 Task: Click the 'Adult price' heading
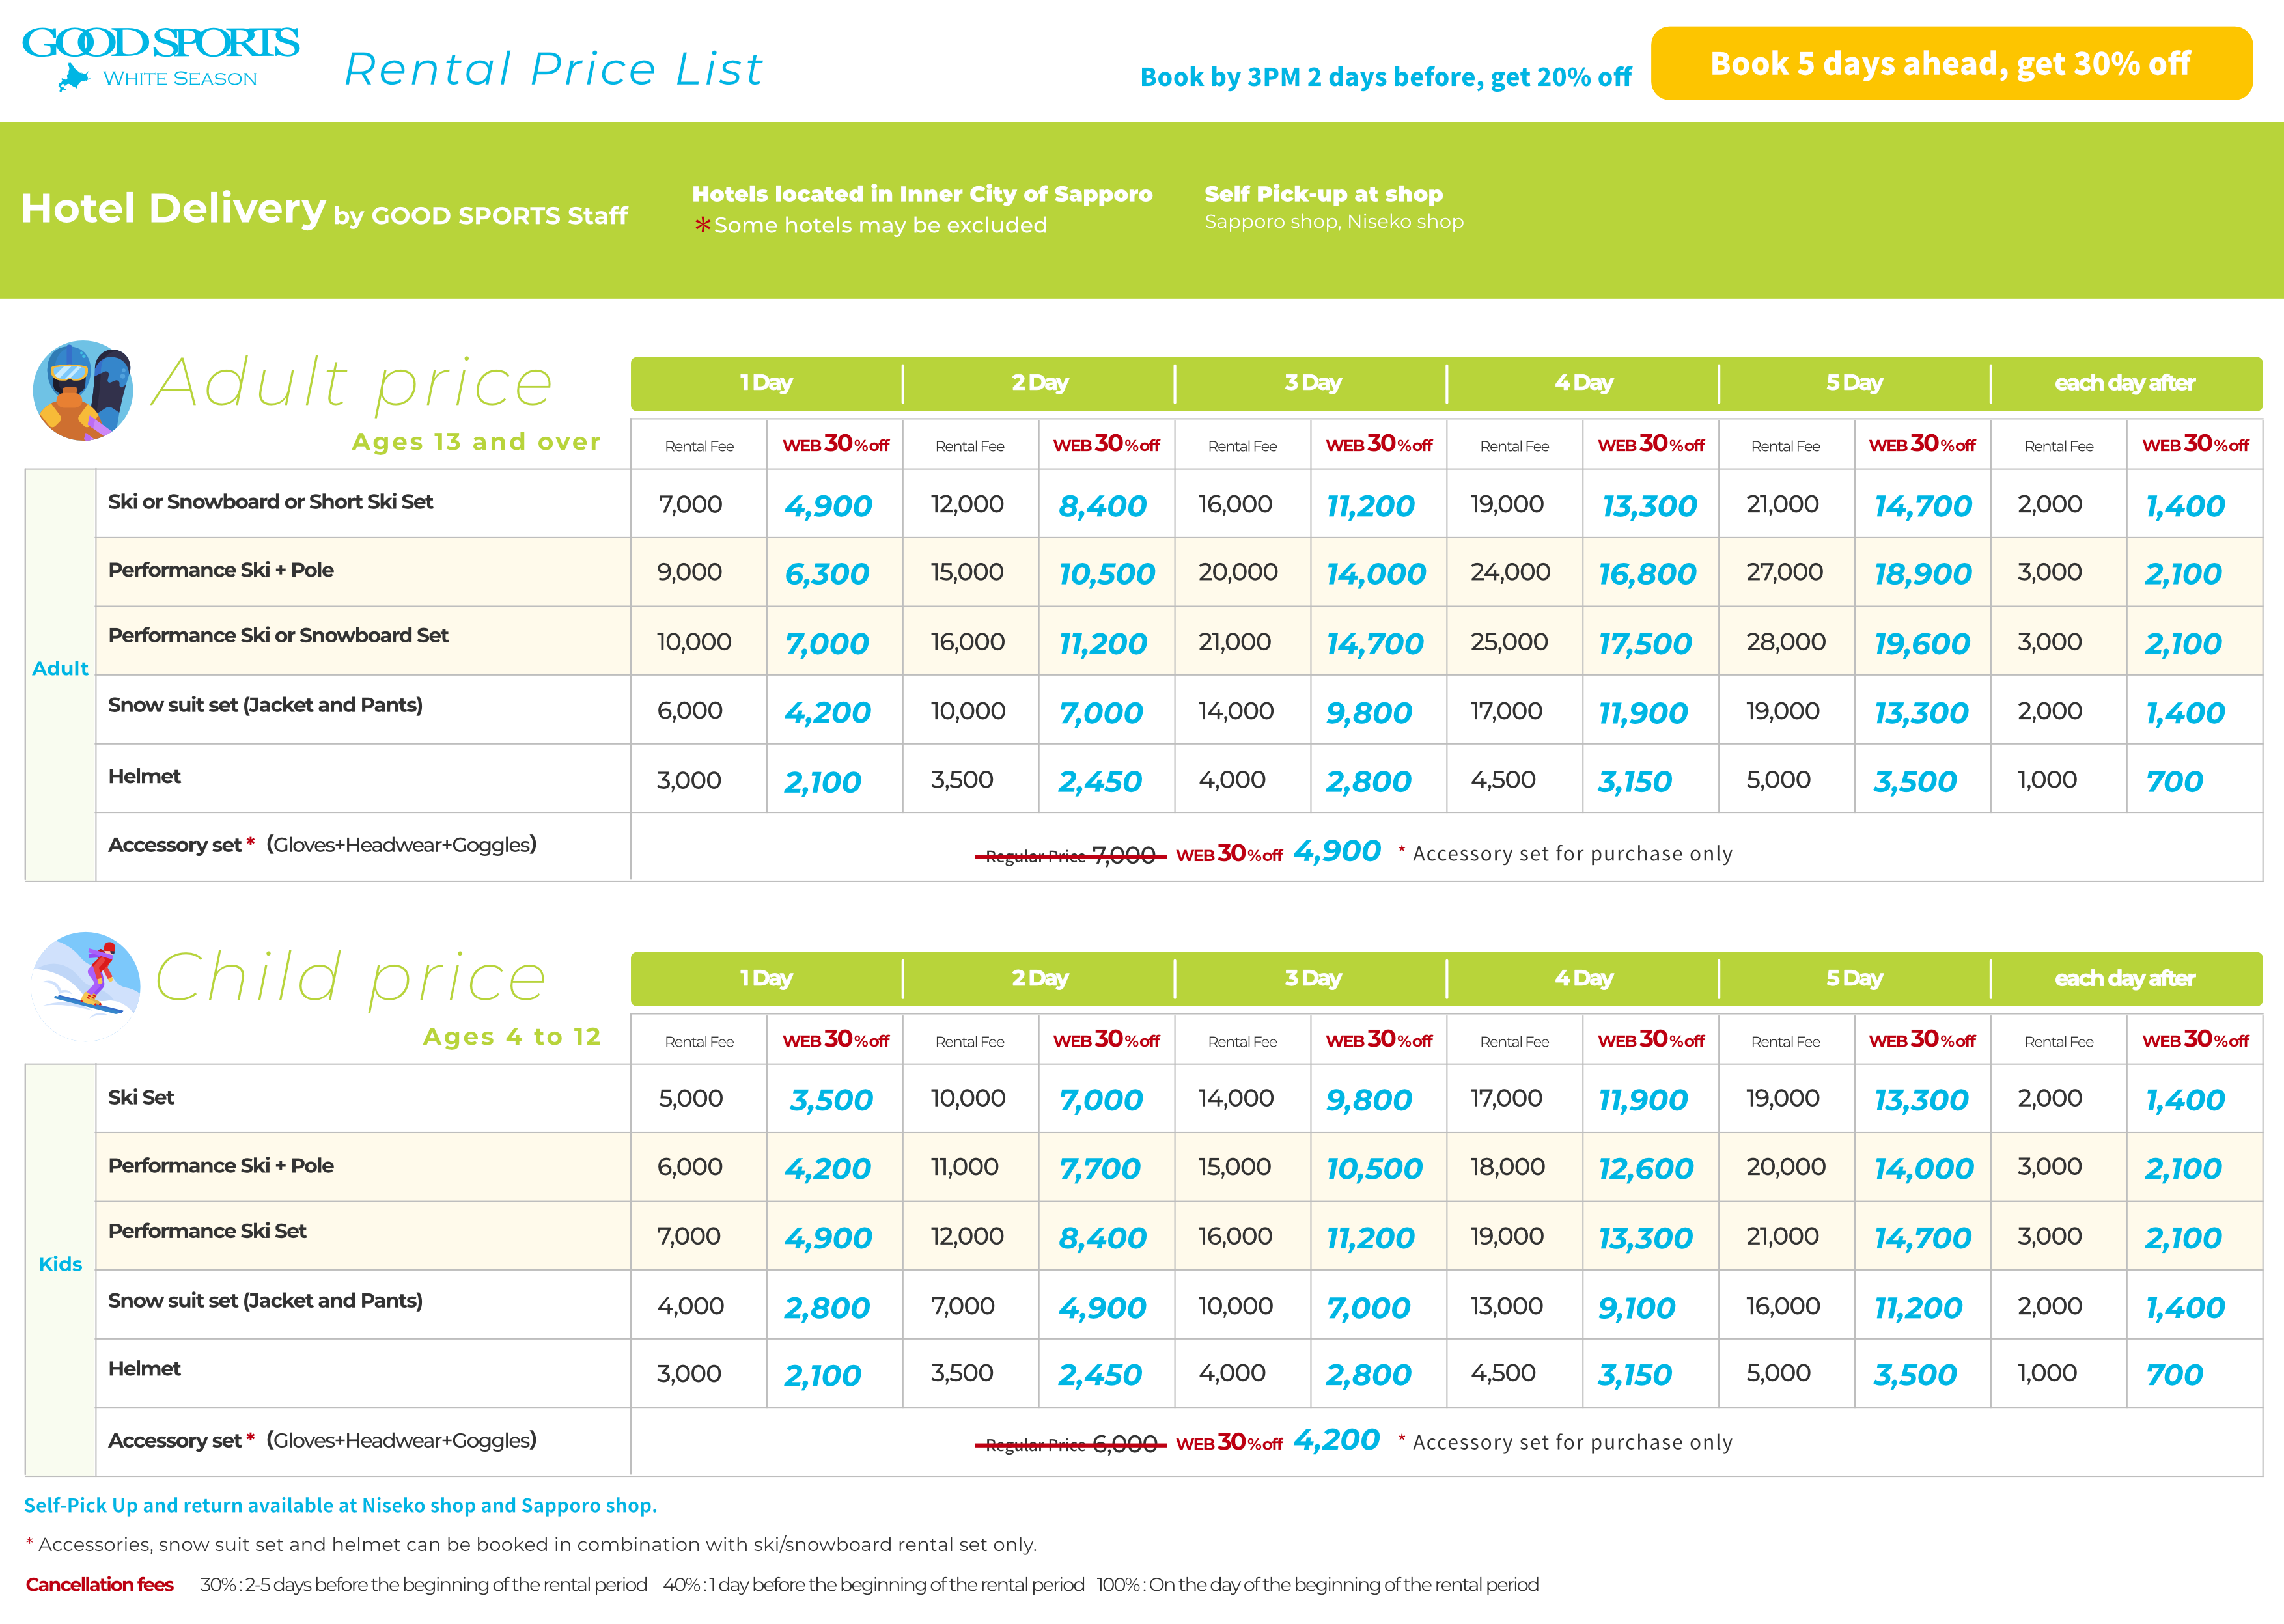[351, 383]
